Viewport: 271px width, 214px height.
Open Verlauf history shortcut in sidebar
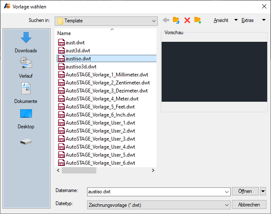coord(26,68)
